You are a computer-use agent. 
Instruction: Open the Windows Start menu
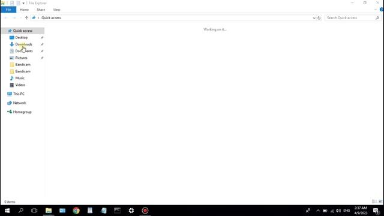point(7,211)
